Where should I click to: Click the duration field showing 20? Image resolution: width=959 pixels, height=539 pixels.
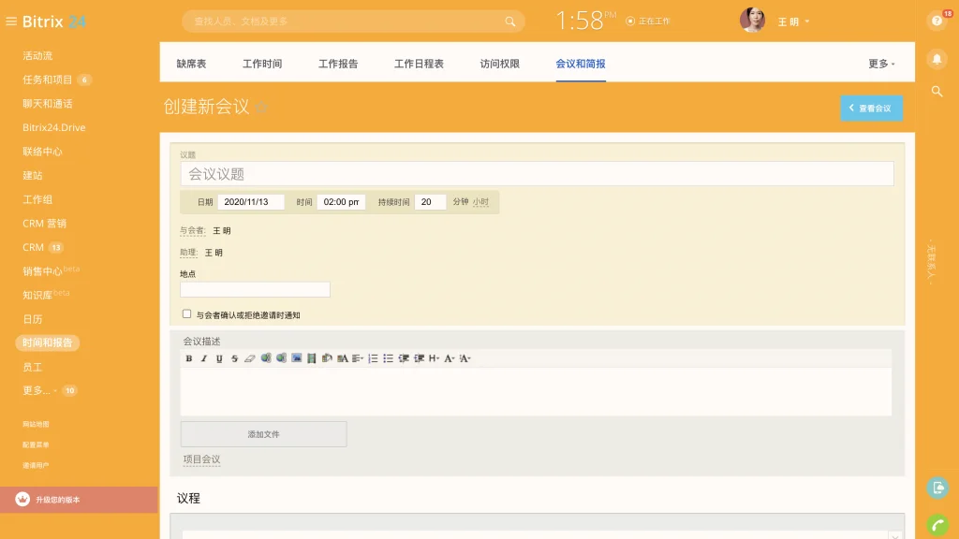430,202
